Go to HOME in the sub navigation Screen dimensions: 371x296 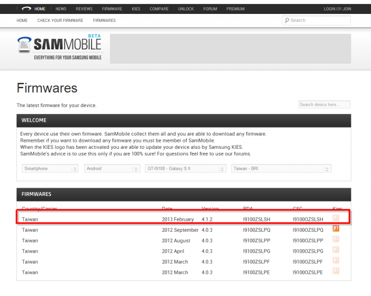22,21
